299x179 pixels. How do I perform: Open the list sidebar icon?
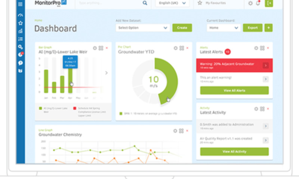click(x=21, y=39)
